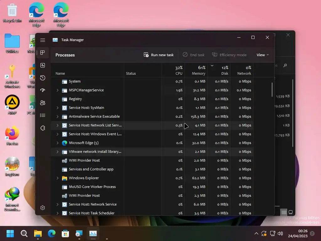The width and height of the screenshot is (321, 241).
Task: Open taskbar Search
Action: (24, 233)
